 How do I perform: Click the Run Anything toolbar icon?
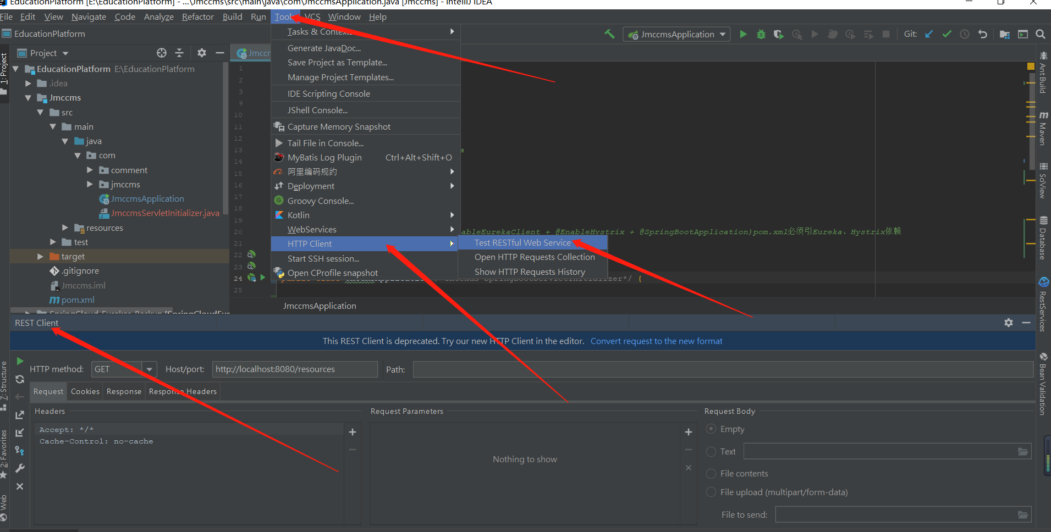tap(1023, 34)
